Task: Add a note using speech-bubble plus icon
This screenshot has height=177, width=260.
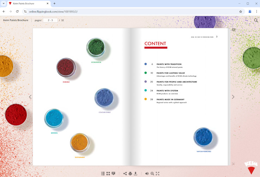Action: coord(234,30)
